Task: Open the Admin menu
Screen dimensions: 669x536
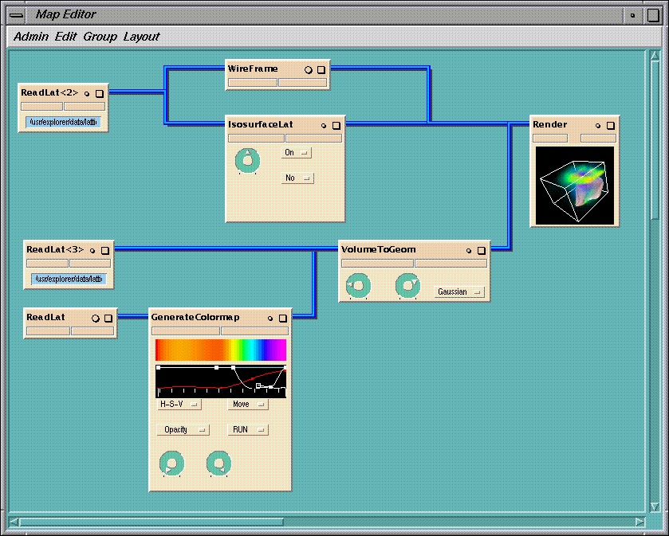Action: point(31,37)
